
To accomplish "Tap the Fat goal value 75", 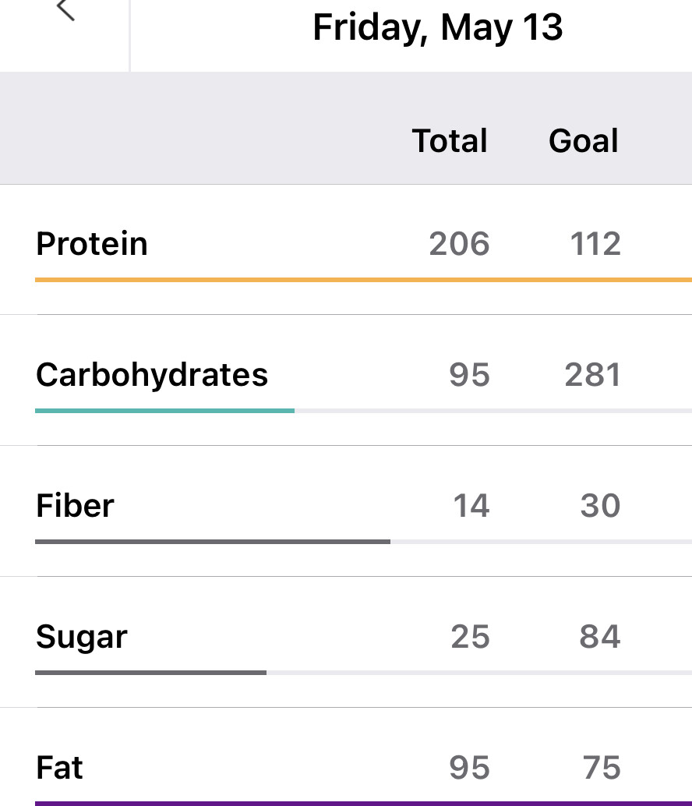I will pos(602,768).
